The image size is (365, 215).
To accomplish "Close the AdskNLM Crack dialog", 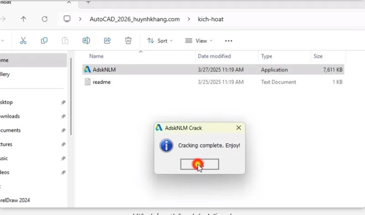I will 238,128.
